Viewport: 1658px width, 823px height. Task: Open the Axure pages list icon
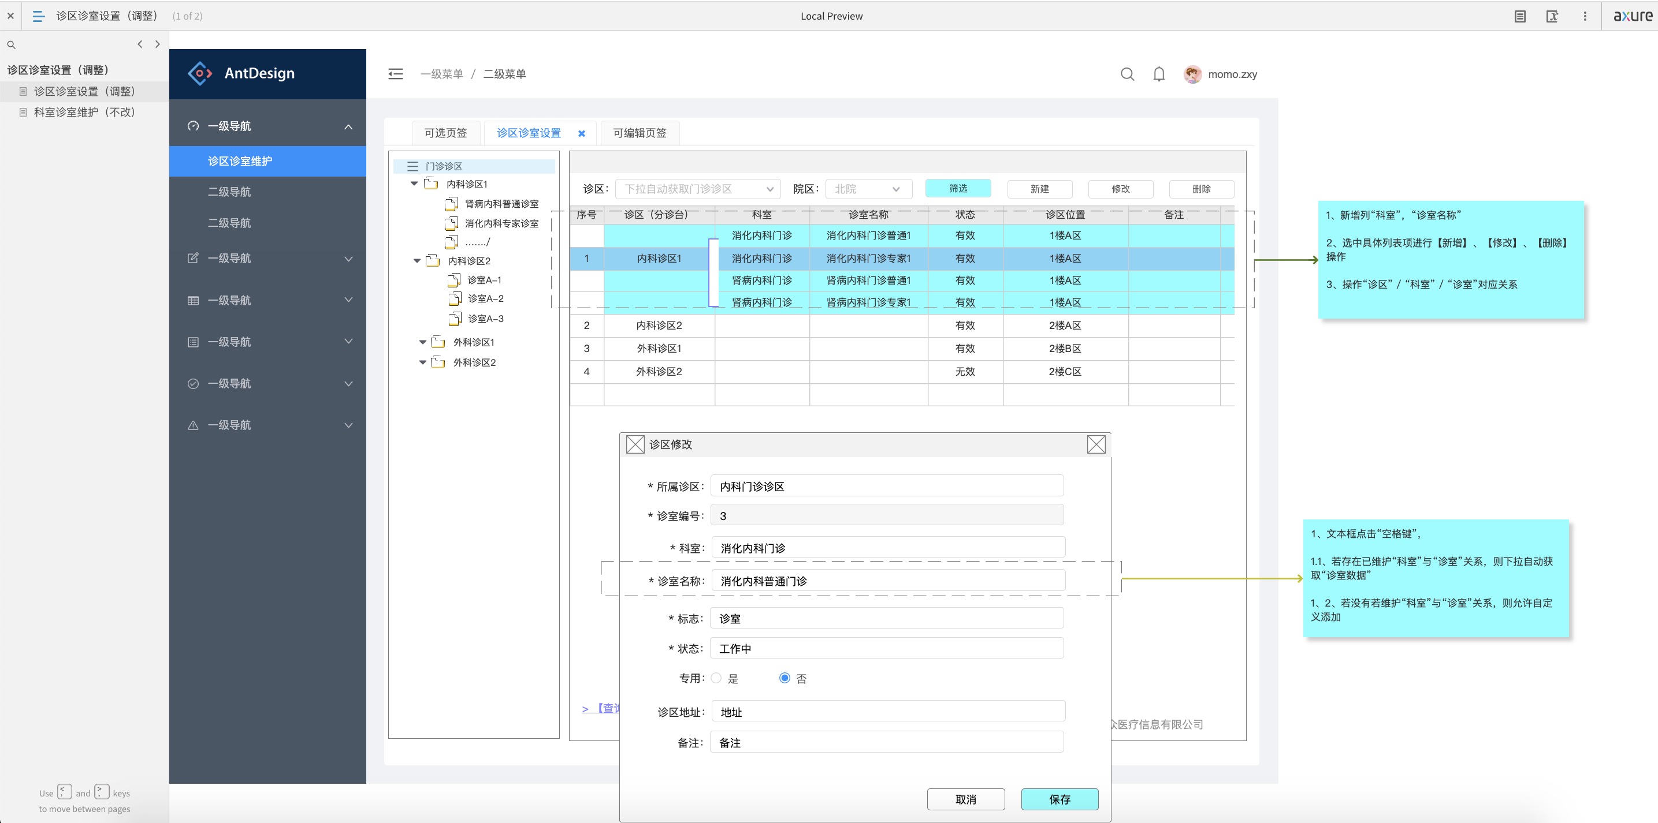click(x=38, y=16)
